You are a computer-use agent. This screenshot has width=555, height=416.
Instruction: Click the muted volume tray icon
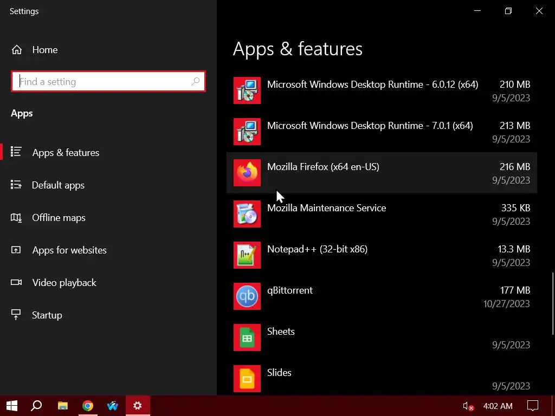coord(468,406)
